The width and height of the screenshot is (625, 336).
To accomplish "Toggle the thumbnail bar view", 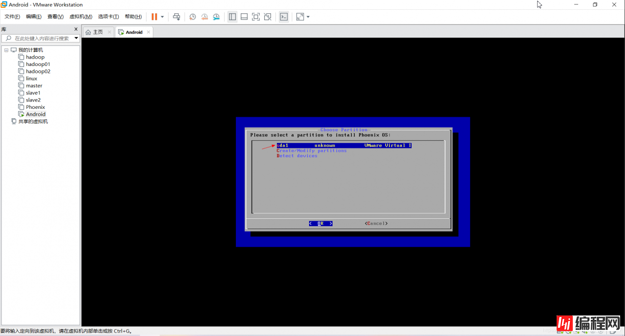I will (x=244, y=17).
